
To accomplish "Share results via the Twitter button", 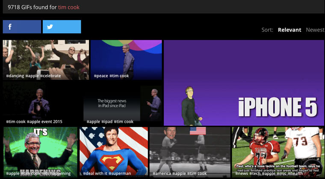I will [x=62, y=27].
